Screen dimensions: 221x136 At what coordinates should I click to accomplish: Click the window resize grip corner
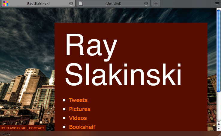pos(219,134)
